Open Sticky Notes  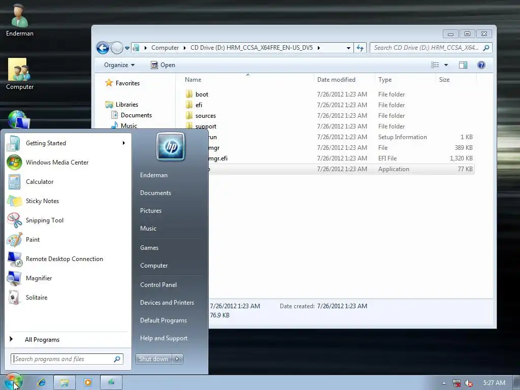(x=68, y=201)
